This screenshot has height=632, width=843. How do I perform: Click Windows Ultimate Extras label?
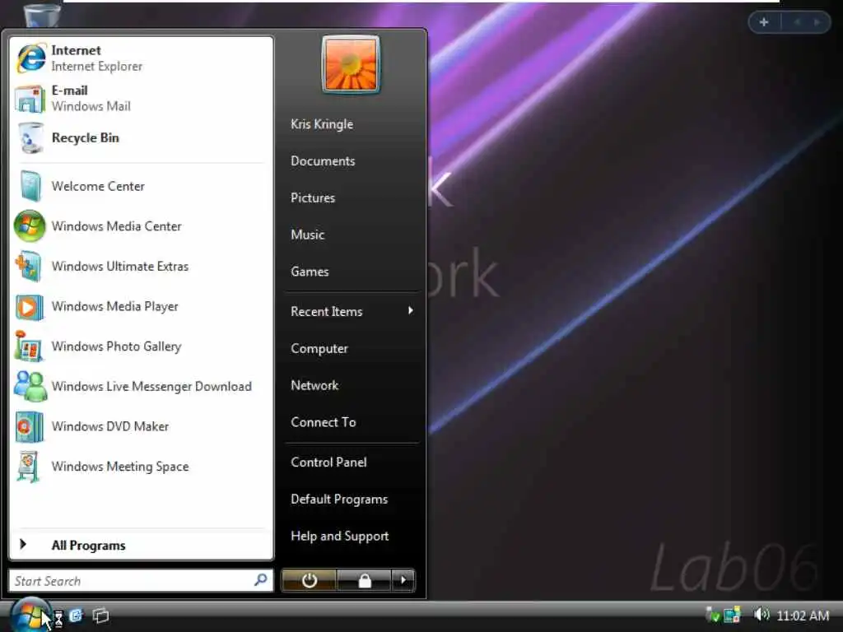point(120,267)
